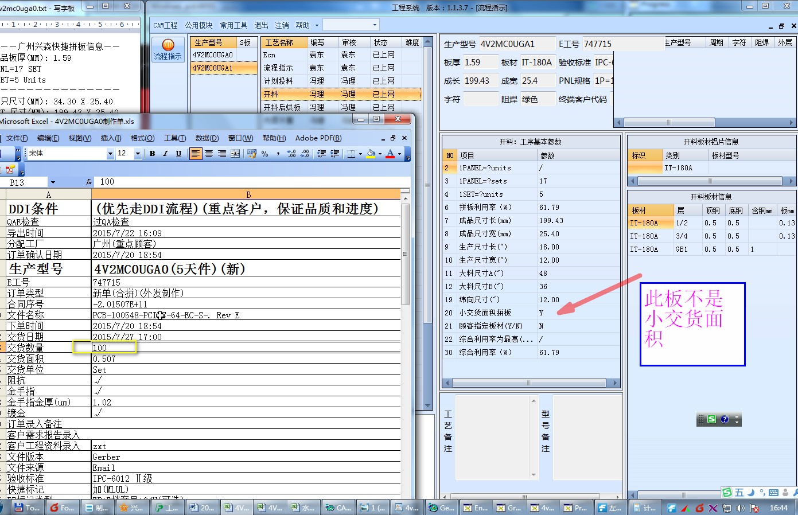Open the 常用工具 menu
Viewport: 798px width, 515px height.
(233, 25)
